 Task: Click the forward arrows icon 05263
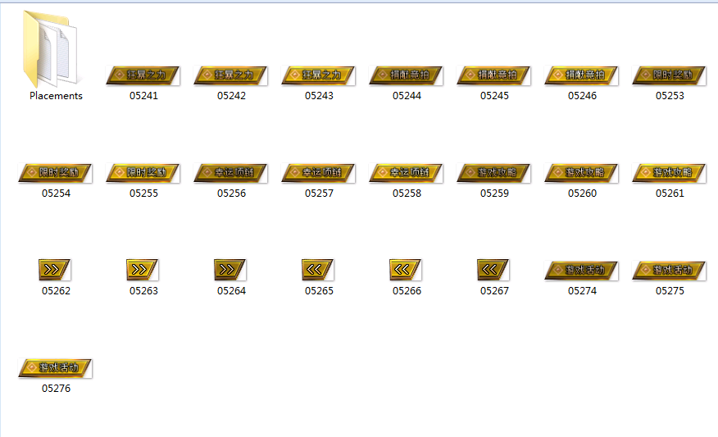click(x=143, y=270)
